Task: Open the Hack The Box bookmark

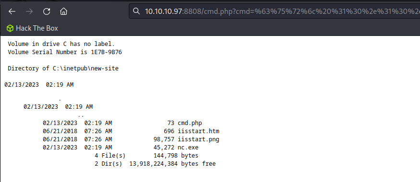Action: click(32, 28)
